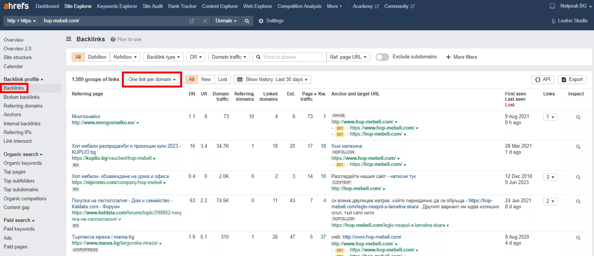Screen dimensions: 594x256
Task: Inspect the kaldata.com backlink row
Action: [x=578, y=201]
